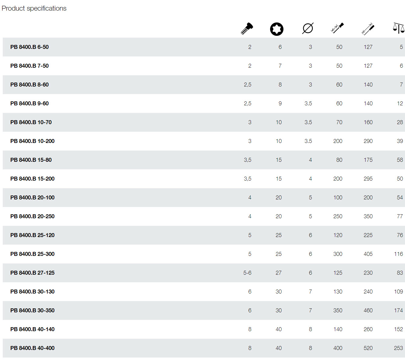Screen dimensions: 405x363
Task: Select the PB 8400.B 10-200 product
Action: click(x=32, y=141)
